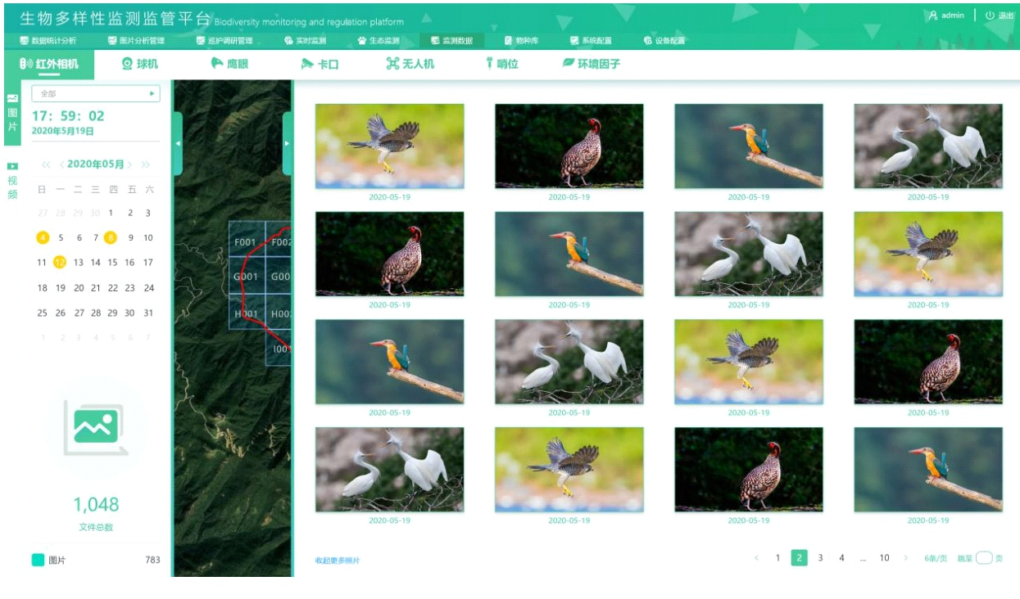Open the bottom-row white egrets photo
Viewport: 1020px width, 599px height.
click(389, 470)
